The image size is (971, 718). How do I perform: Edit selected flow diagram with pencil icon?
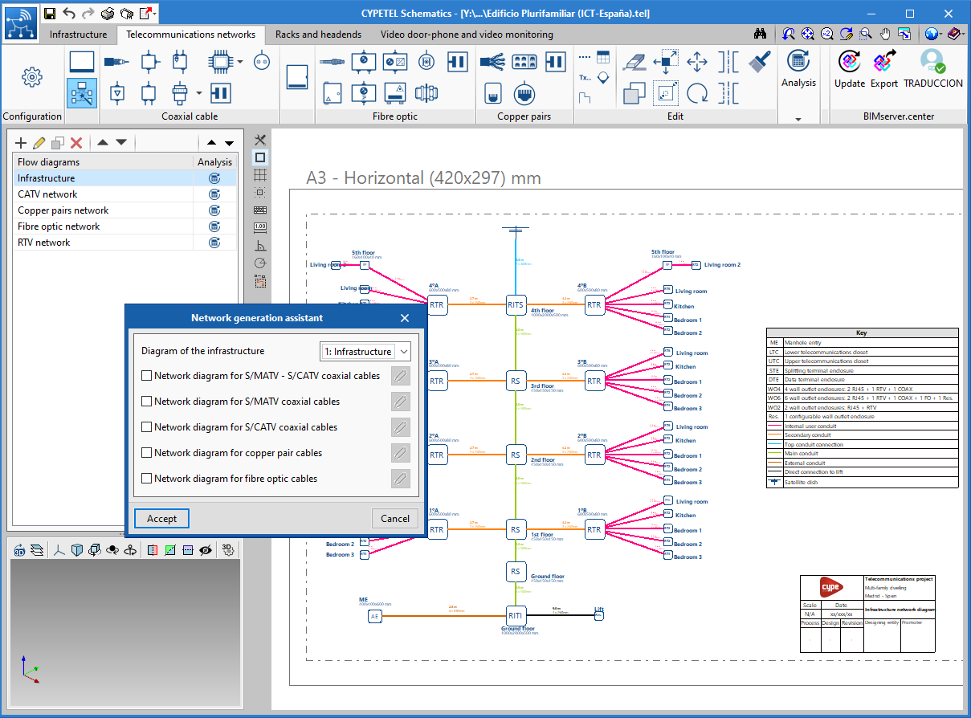[x=39, y=143]
